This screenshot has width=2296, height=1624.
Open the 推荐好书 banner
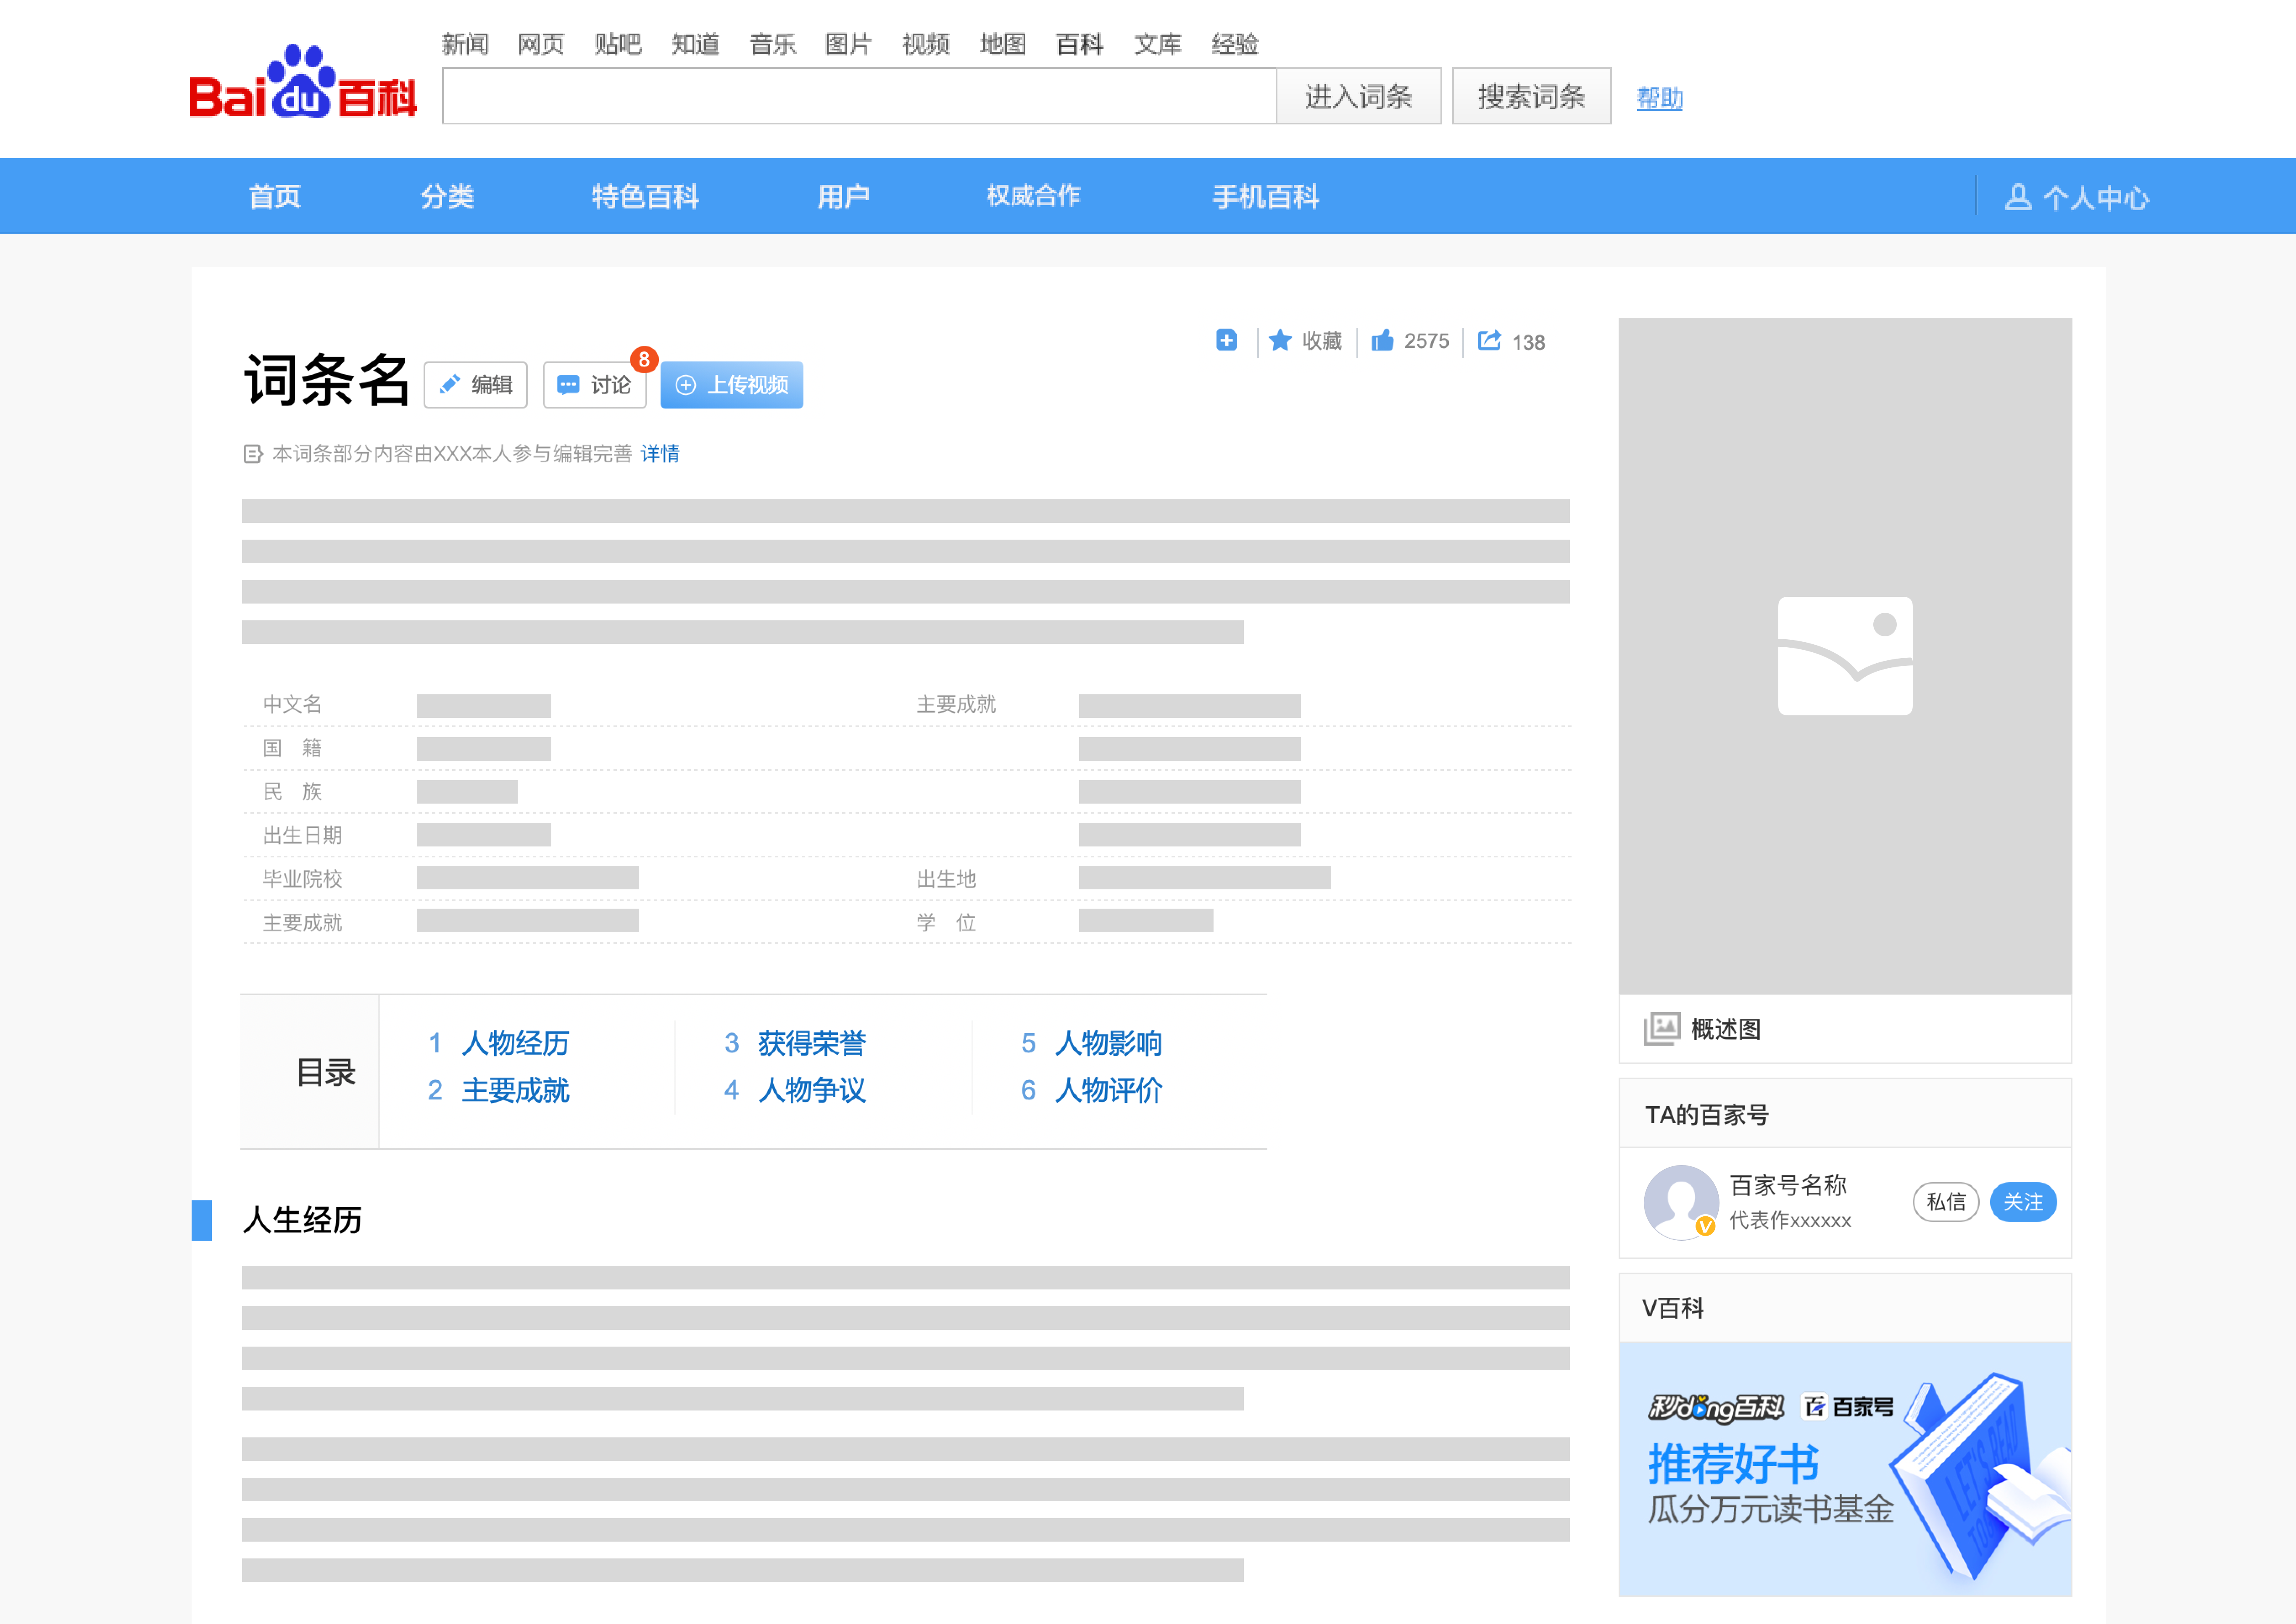click(1845, 1469)
